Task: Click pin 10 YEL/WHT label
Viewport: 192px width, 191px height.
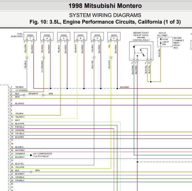Action: [20, 117]
